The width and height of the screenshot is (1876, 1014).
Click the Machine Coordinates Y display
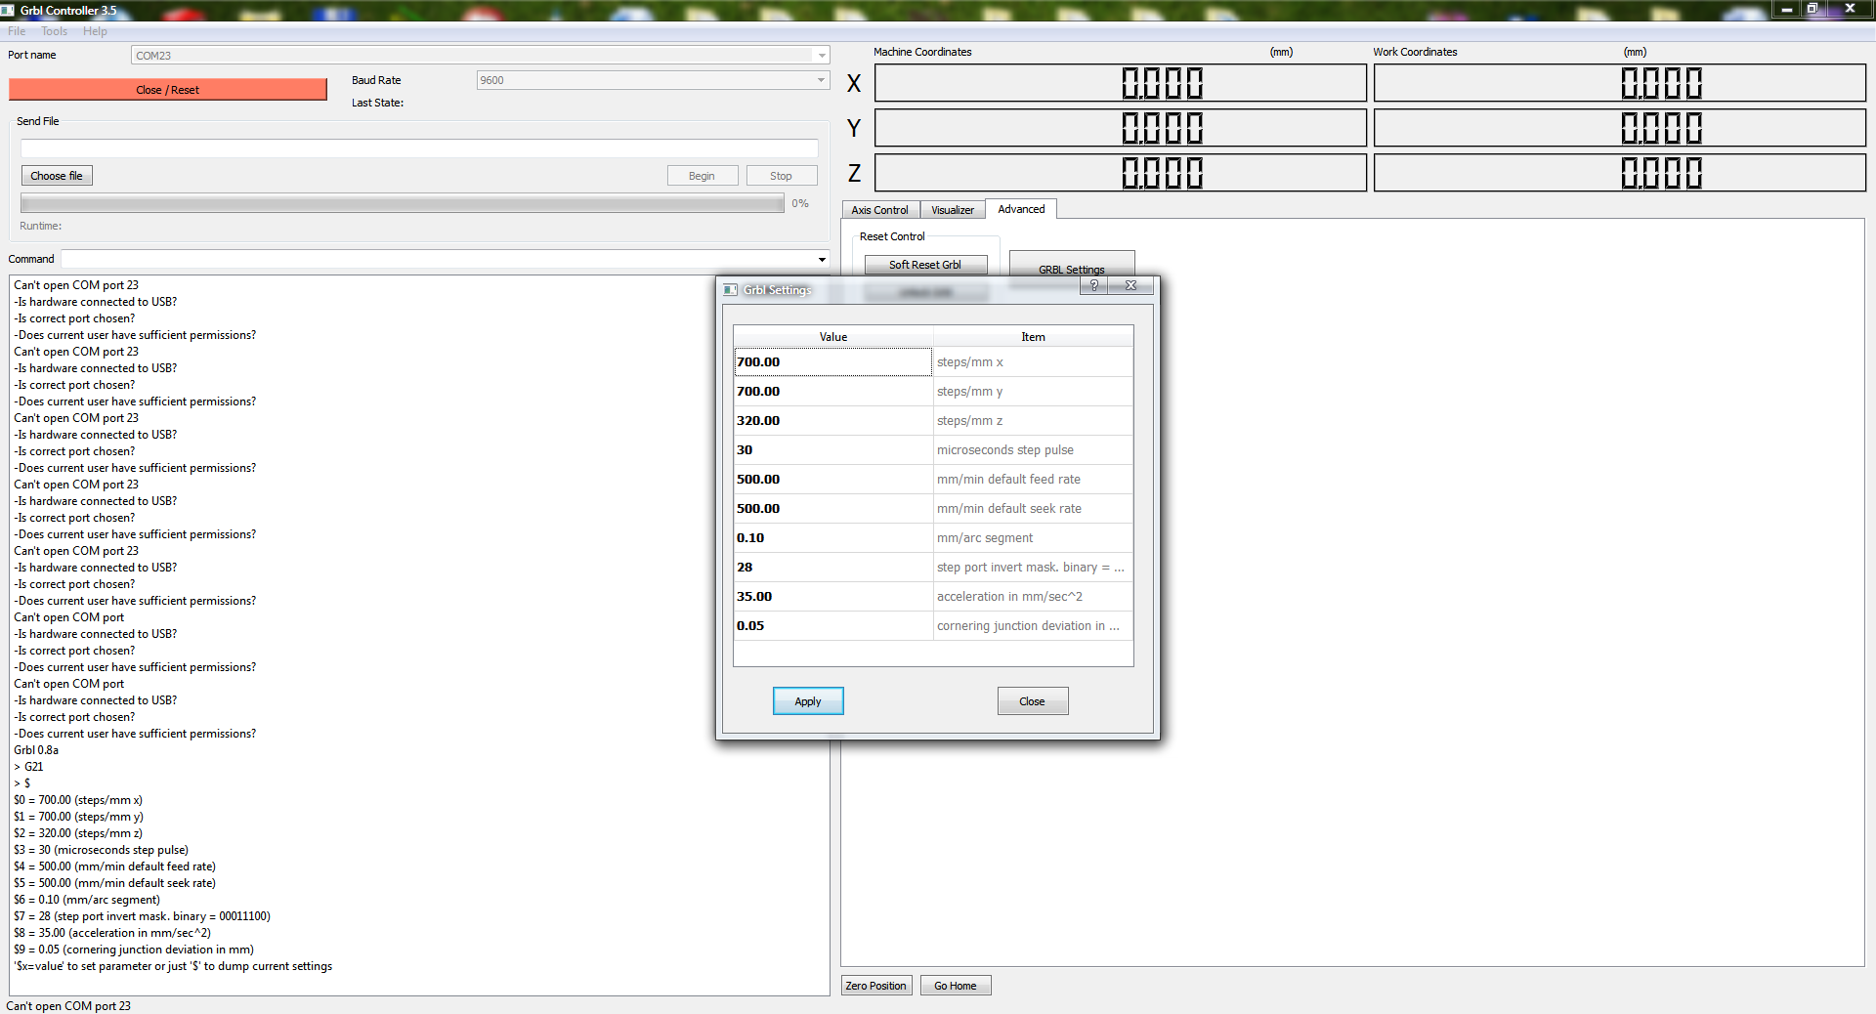pyautogui.click(x=1121, y=128)
